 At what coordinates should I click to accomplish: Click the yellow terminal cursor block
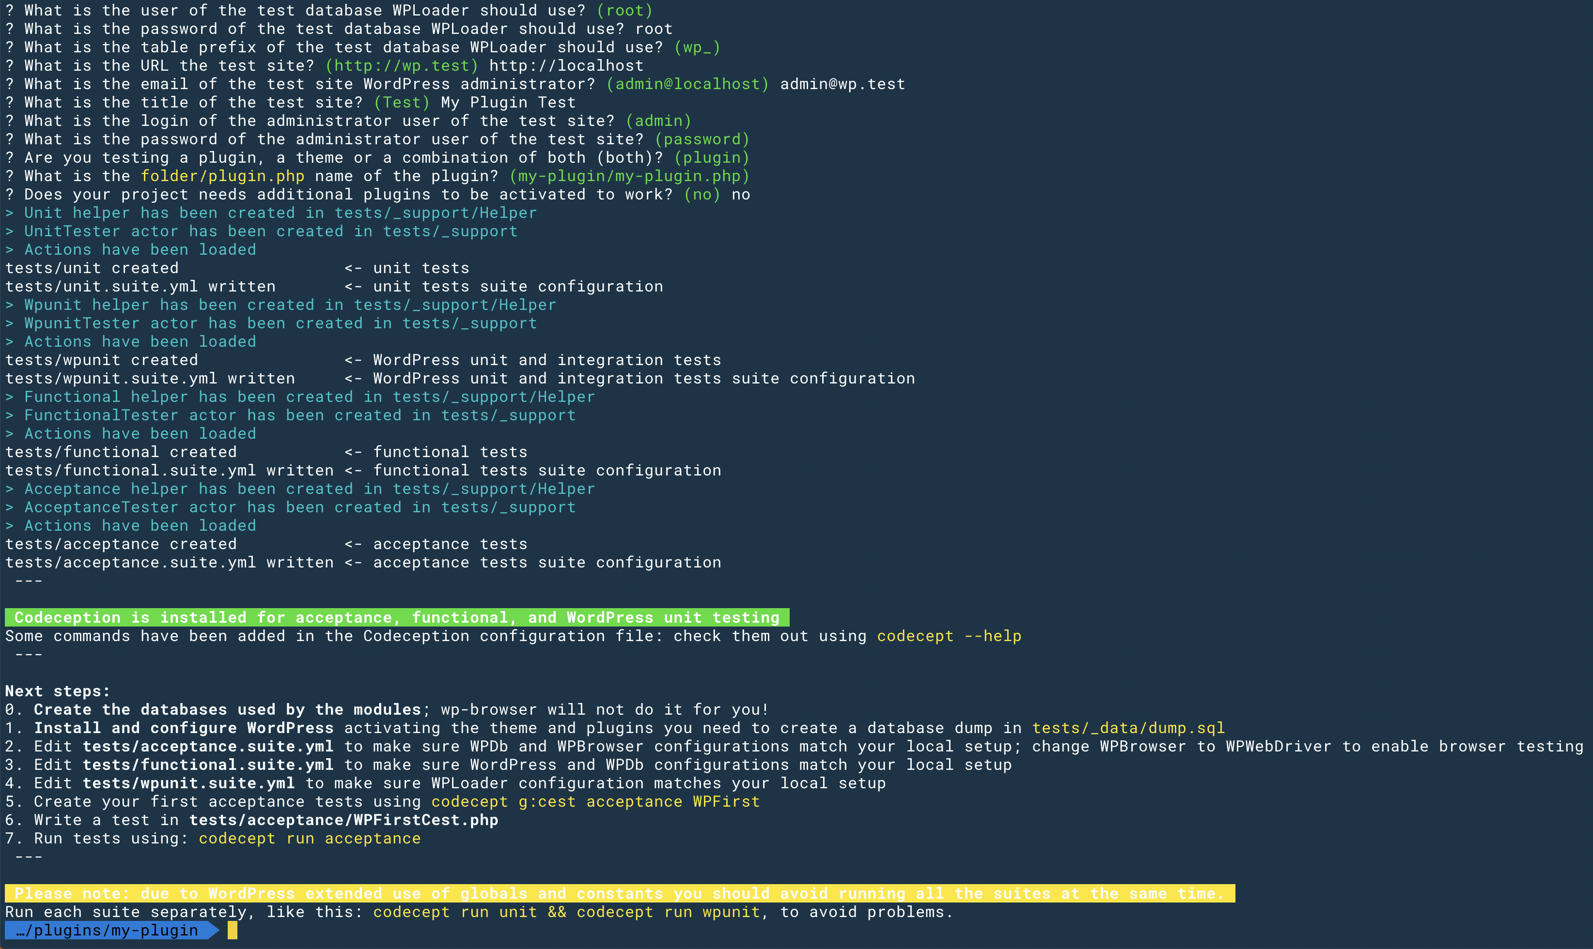point(232,931)
